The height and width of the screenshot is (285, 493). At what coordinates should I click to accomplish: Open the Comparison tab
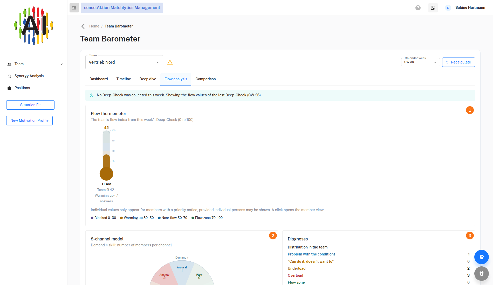[206, 79]
